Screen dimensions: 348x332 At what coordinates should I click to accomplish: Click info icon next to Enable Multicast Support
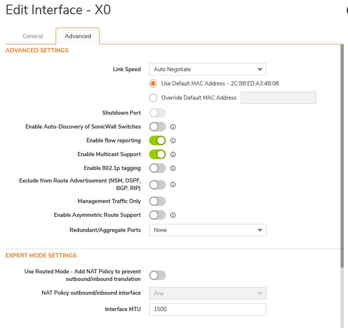pyautogui.click(x=173, y=154)
